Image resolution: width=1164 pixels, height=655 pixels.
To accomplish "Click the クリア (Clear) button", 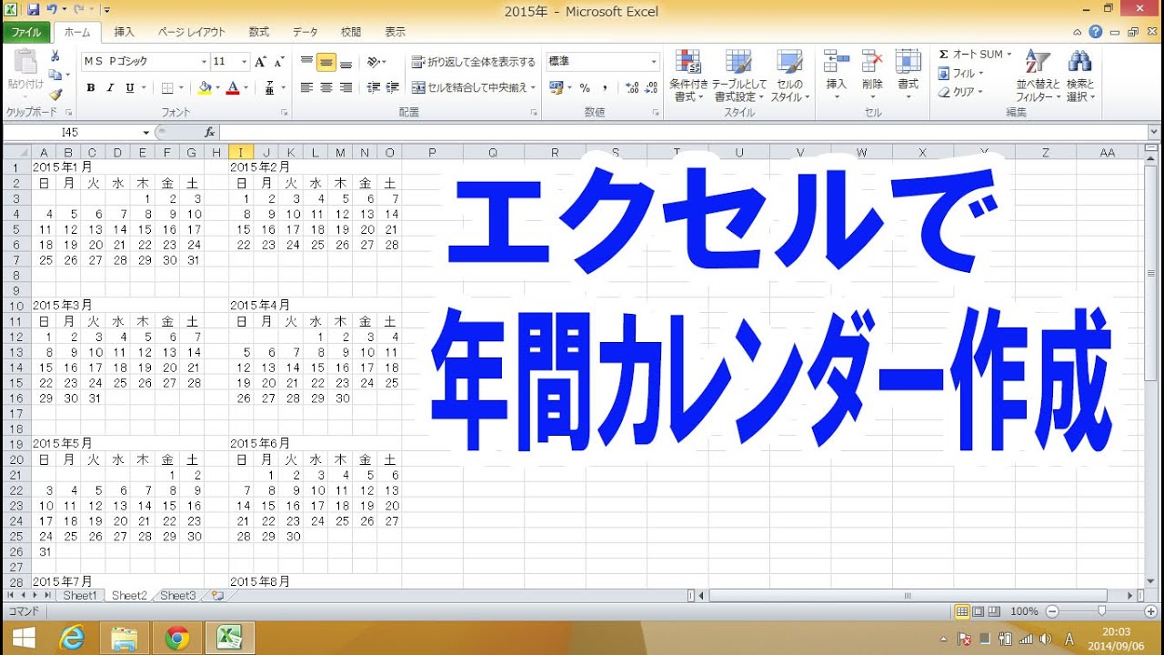I will point(960,92).
